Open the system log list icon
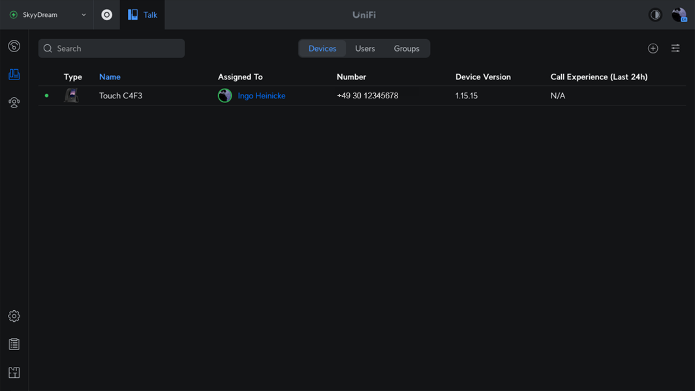 click(x=14, y=344)
